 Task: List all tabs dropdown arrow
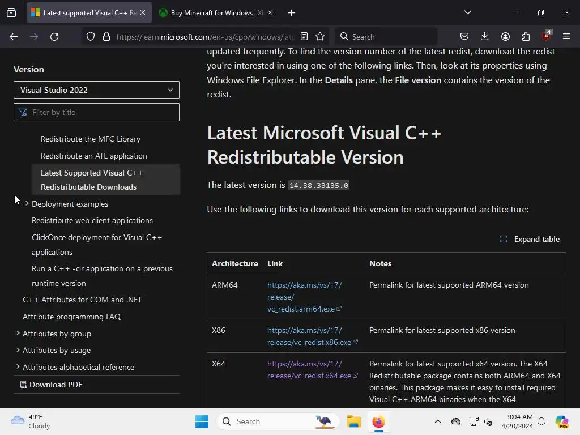(x=468, y=12)
